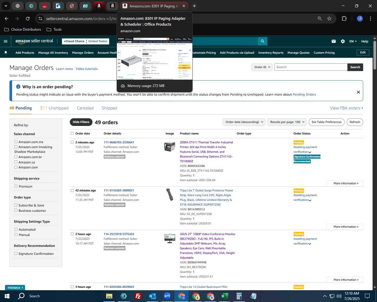This screenshot has width=377, height=302.
Task: Open View FBA orders link
Action: pos(346,108)
